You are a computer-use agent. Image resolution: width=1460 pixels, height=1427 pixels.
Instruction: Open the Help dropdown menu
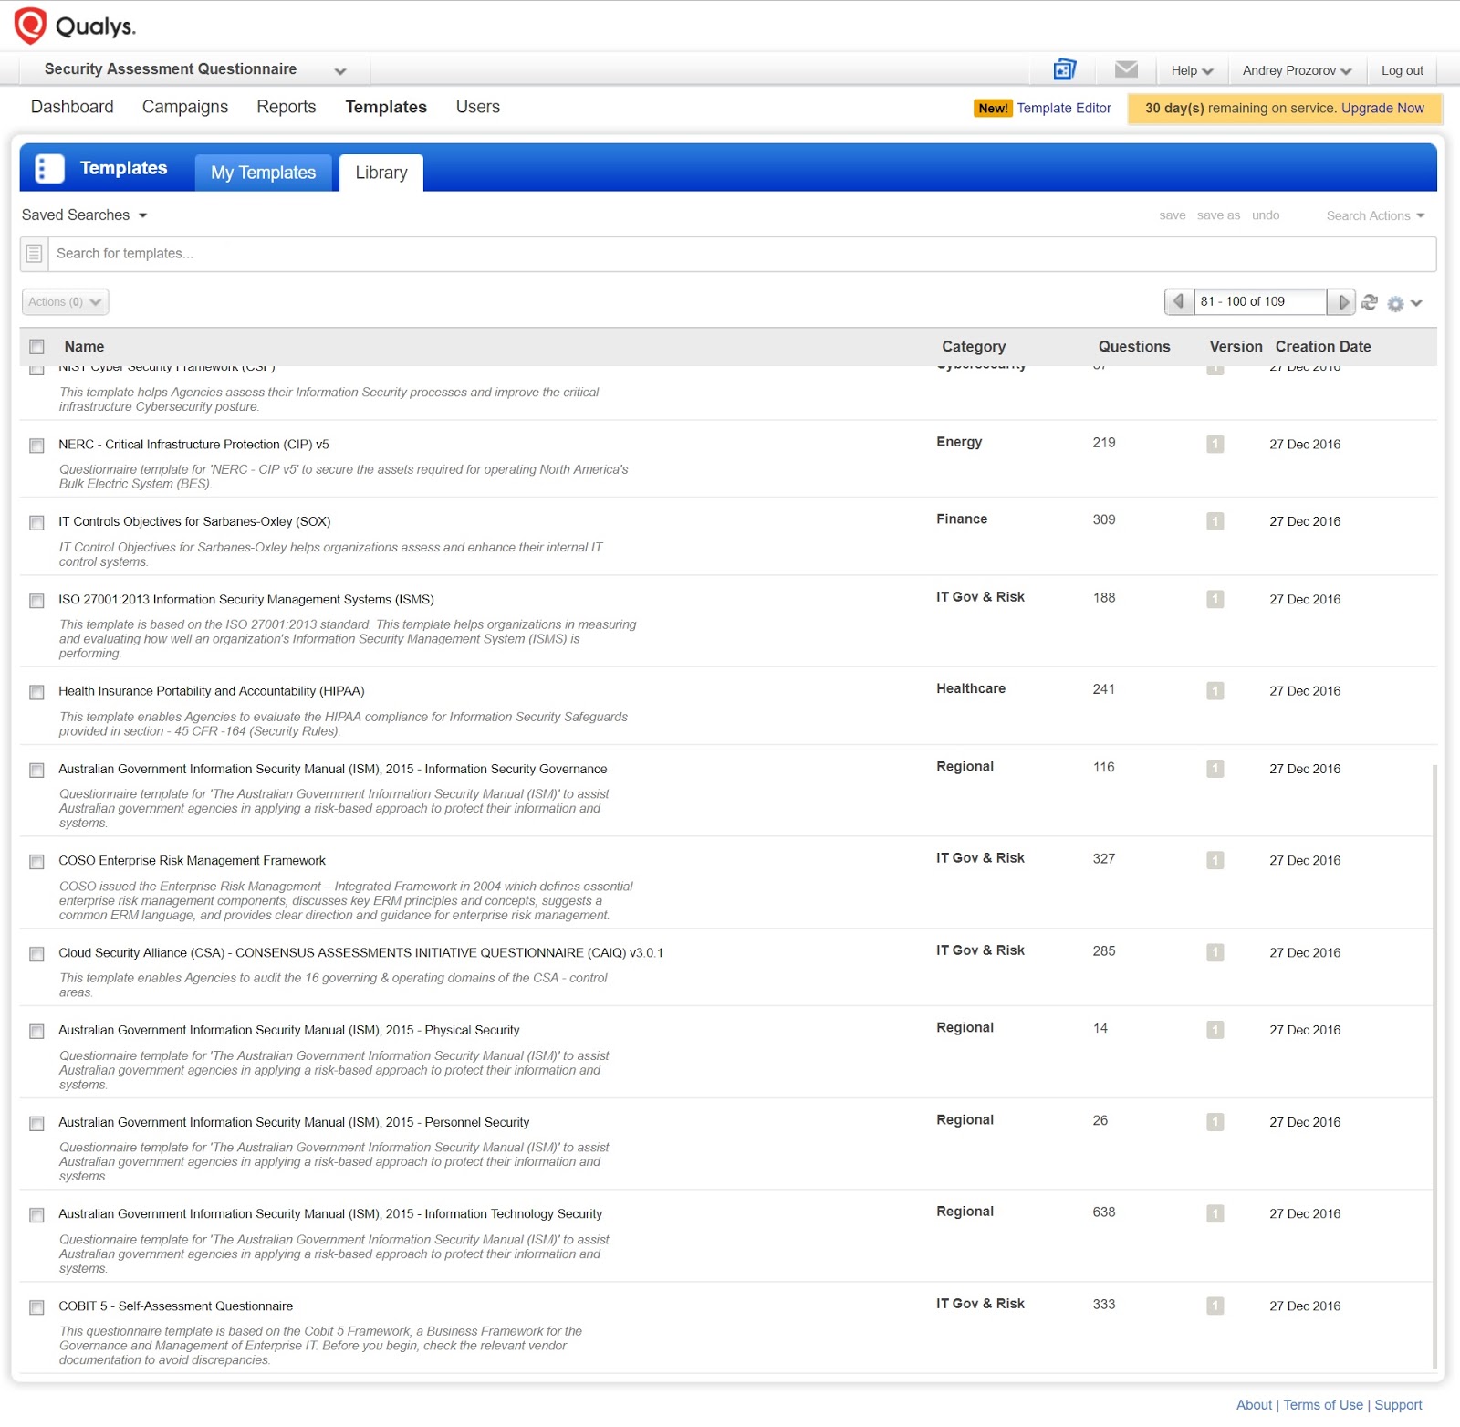coord(1192,70)
